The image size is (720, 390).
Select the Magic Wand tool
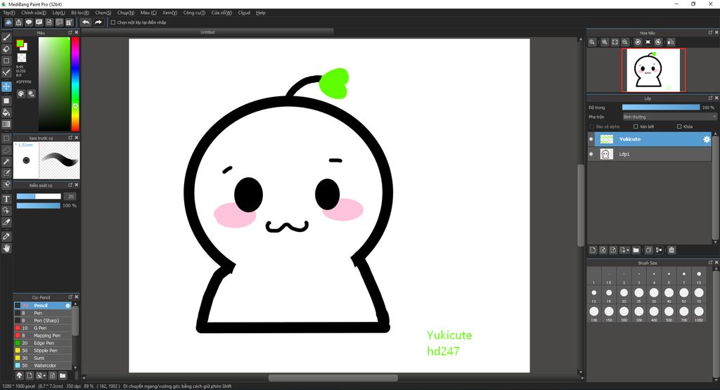pos(6,162)
